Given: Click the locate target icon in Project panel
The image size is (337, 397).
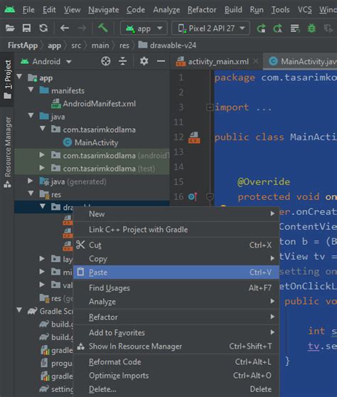Looking at the screenshot, I should point(106,61).
